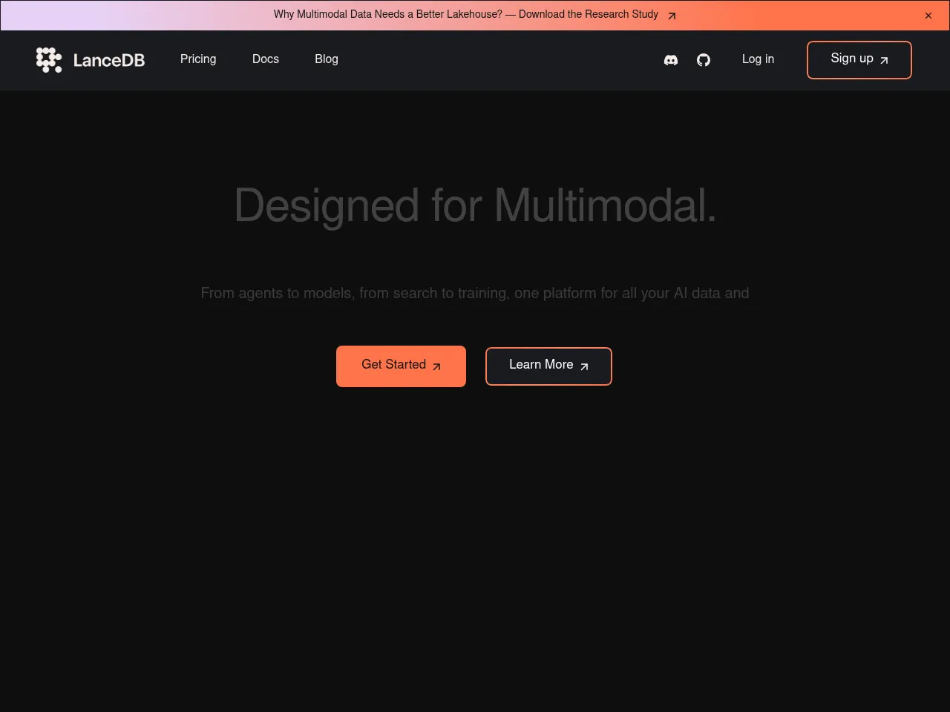
Task: Dismiss the announcement banner with the X
Action: tap(928, 15)
